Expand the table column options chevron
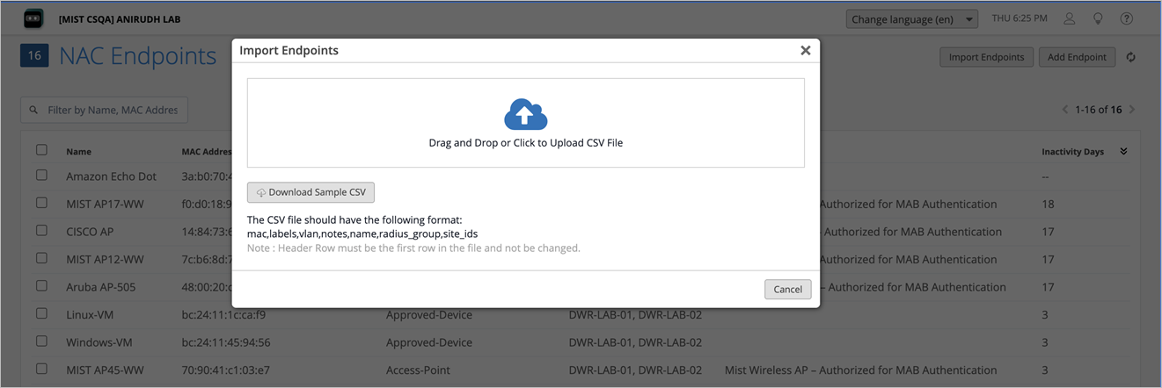1162x388 pixels. tap(1123, 151)
